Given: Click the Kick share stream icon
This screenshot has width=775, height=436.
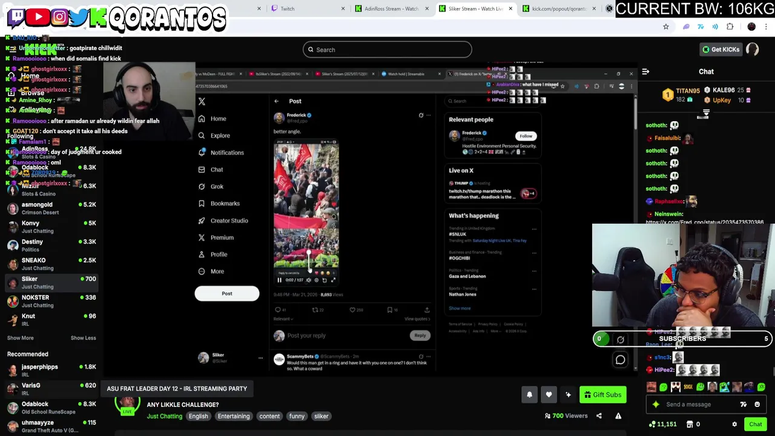Looking at the screenshot, I should click(599, 416).
